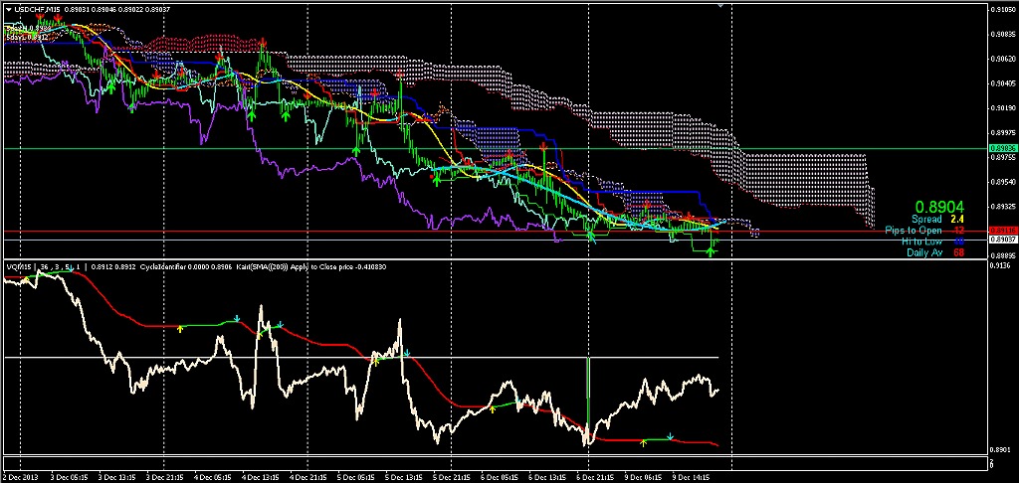The height and width of the screenshot is (483, 1019).
Task: Click the 3 Dec 13:15 time label
Action: [x=115, y=477]
